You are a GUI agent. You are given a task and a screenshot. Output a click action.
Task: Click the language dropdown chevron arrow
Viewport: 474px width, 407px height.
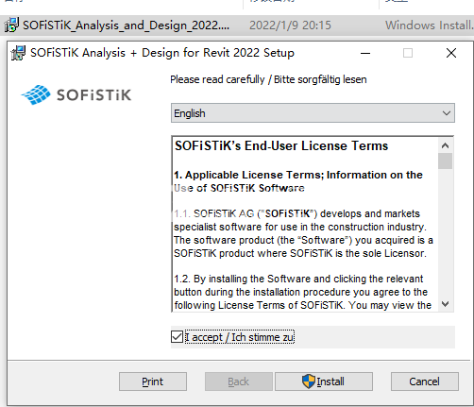click(x=447, y=113)
